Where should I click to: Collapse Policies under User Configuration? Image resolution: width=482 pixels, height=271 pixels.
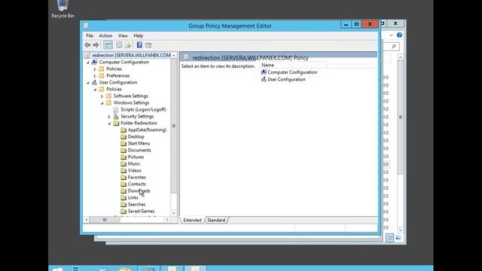95,90
